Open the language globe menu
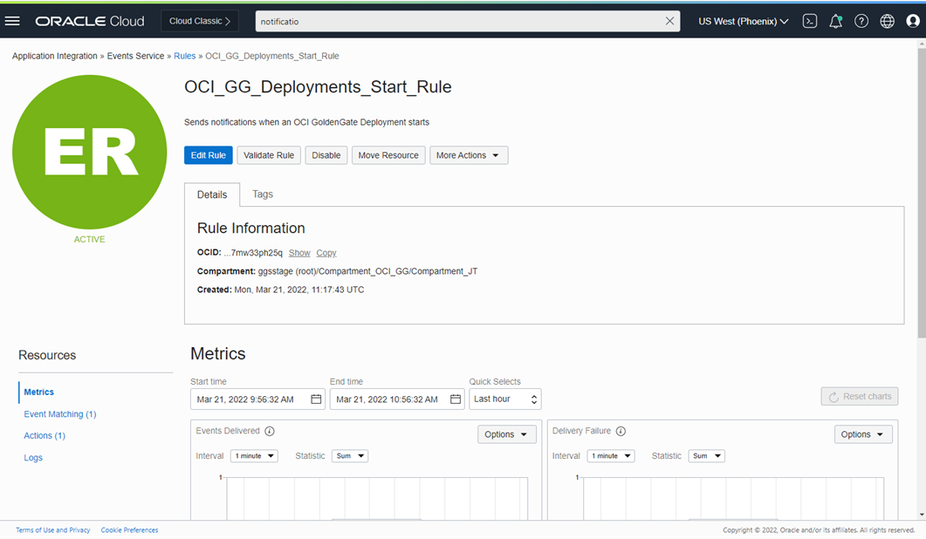The width and height of the screenshot is (926, 539). point(887,21)
